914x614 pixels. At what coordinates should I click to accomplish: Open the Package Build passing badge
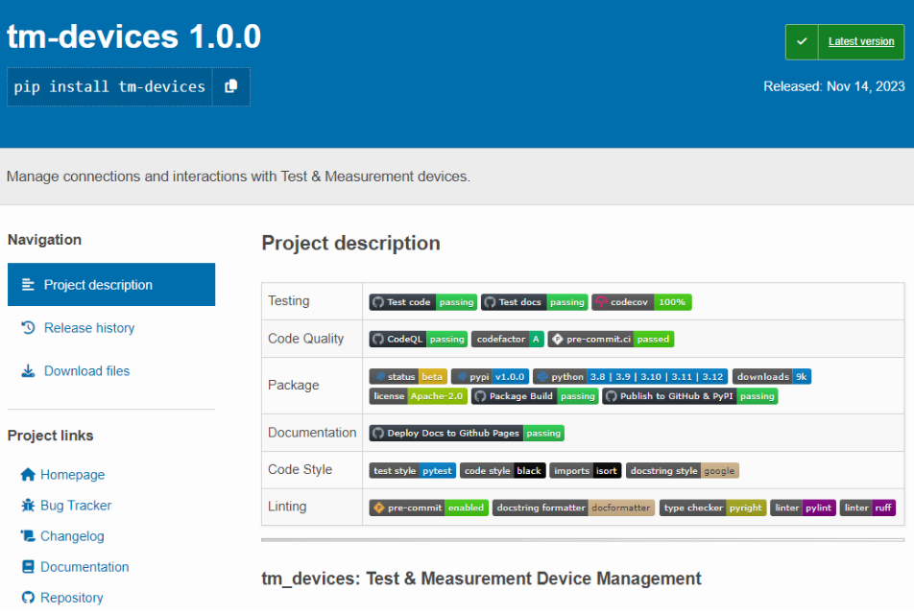[535, 397]
